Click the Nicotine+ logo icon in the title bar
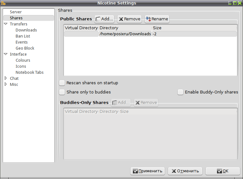This screenshot has height=179, width=243. click(4, 3)
